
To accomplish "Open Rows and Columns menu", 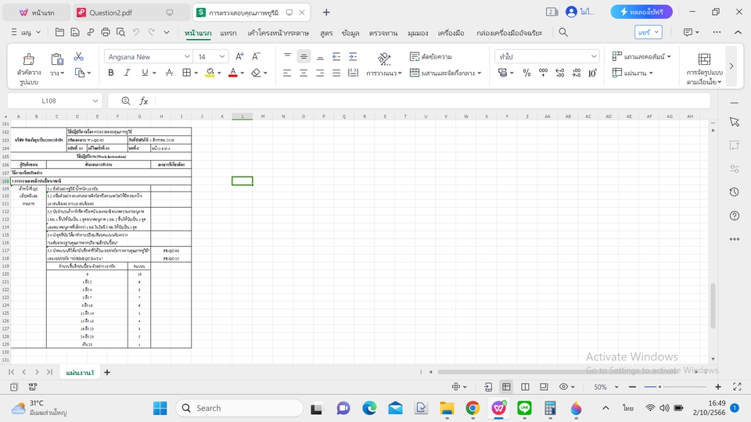I will 641,56.
